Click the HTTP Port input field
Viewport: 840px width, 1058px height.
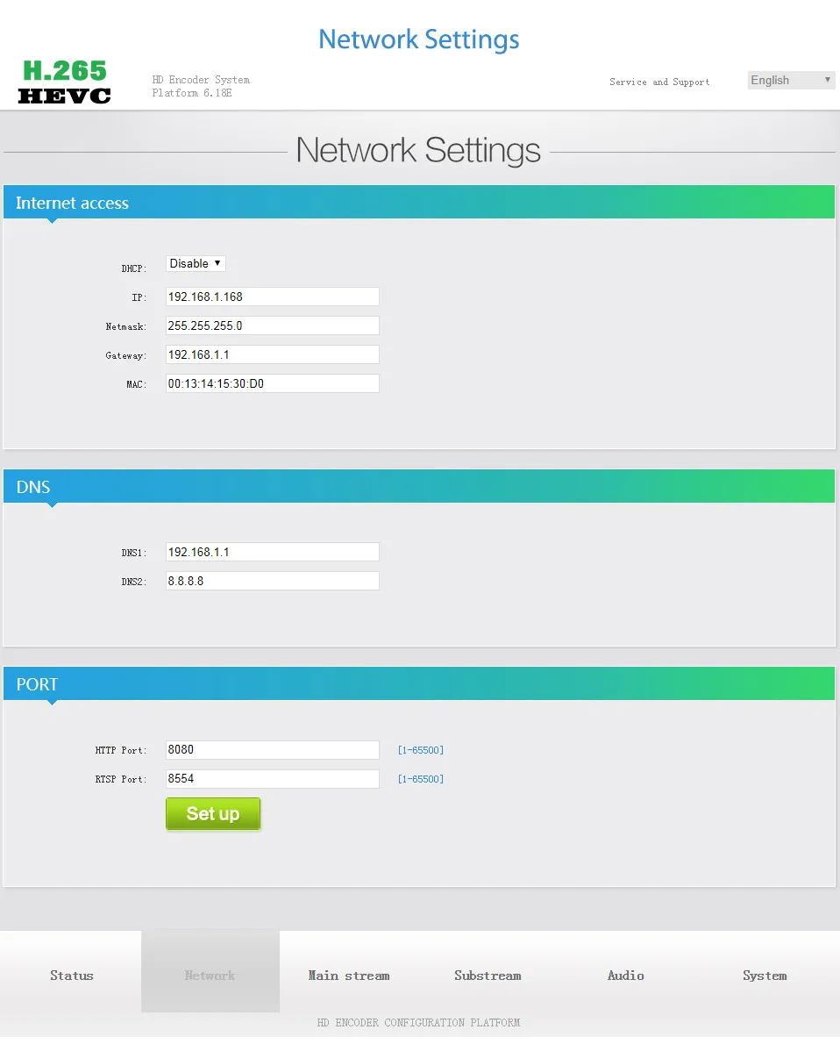click(273, 750)
